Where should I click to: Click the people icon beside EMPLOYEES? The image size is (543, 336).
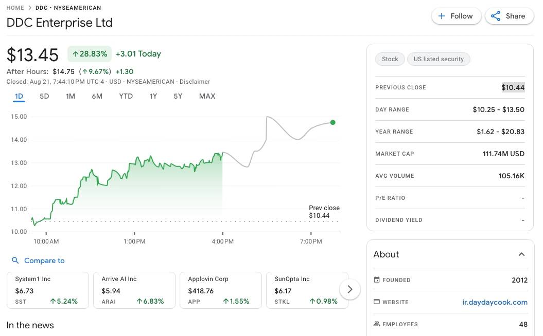pos(377,324)
